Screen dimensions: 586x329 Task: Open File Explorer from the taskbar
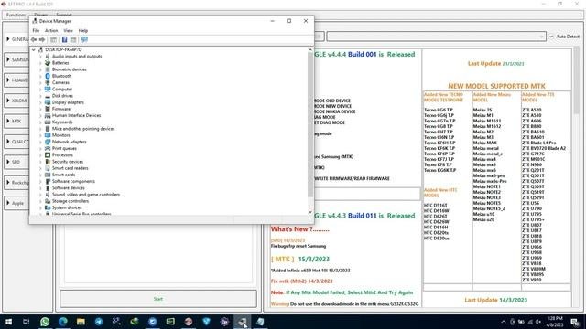tap(81, 322)
